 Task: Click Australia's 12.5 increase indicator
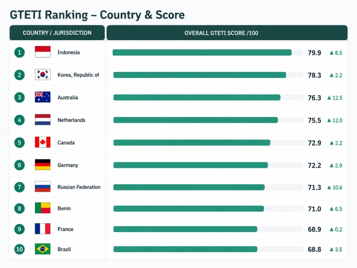335,98
